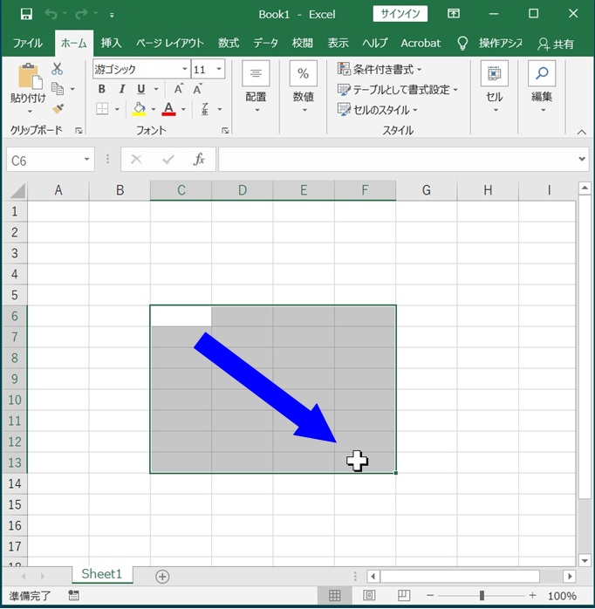Toggle Italic formatting
Screen dimensions: 595x609
point(122,89)
